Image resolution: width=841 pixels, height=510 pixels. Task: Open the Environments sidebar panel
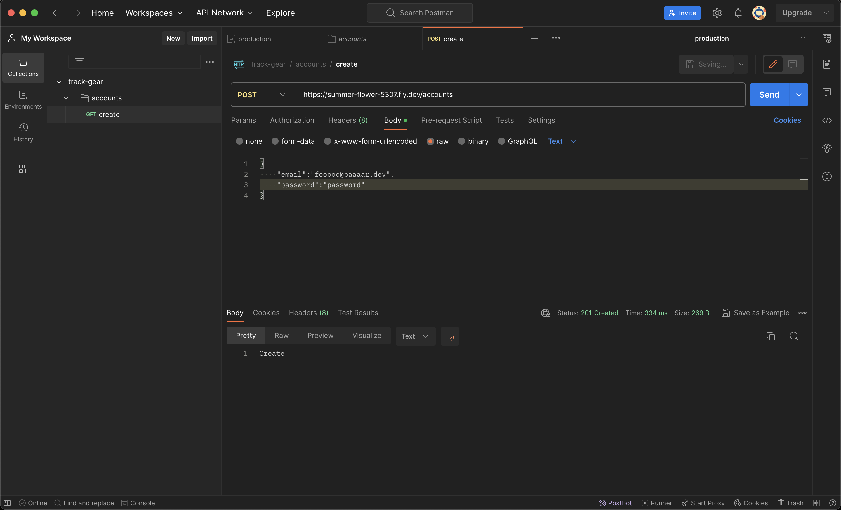[x=23, y=100]
